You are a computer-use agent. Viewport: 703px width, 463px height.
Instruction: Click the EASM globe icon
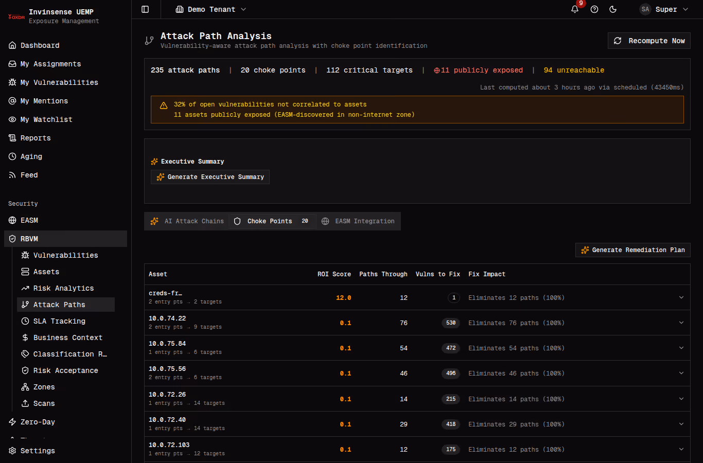click(x=12, y=220)
